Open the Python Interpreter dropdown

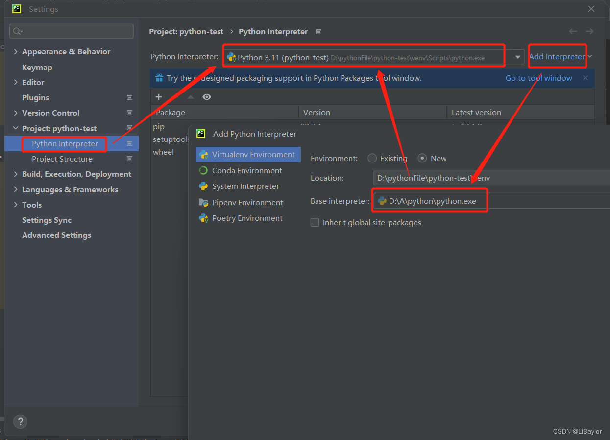pos(518,57)
